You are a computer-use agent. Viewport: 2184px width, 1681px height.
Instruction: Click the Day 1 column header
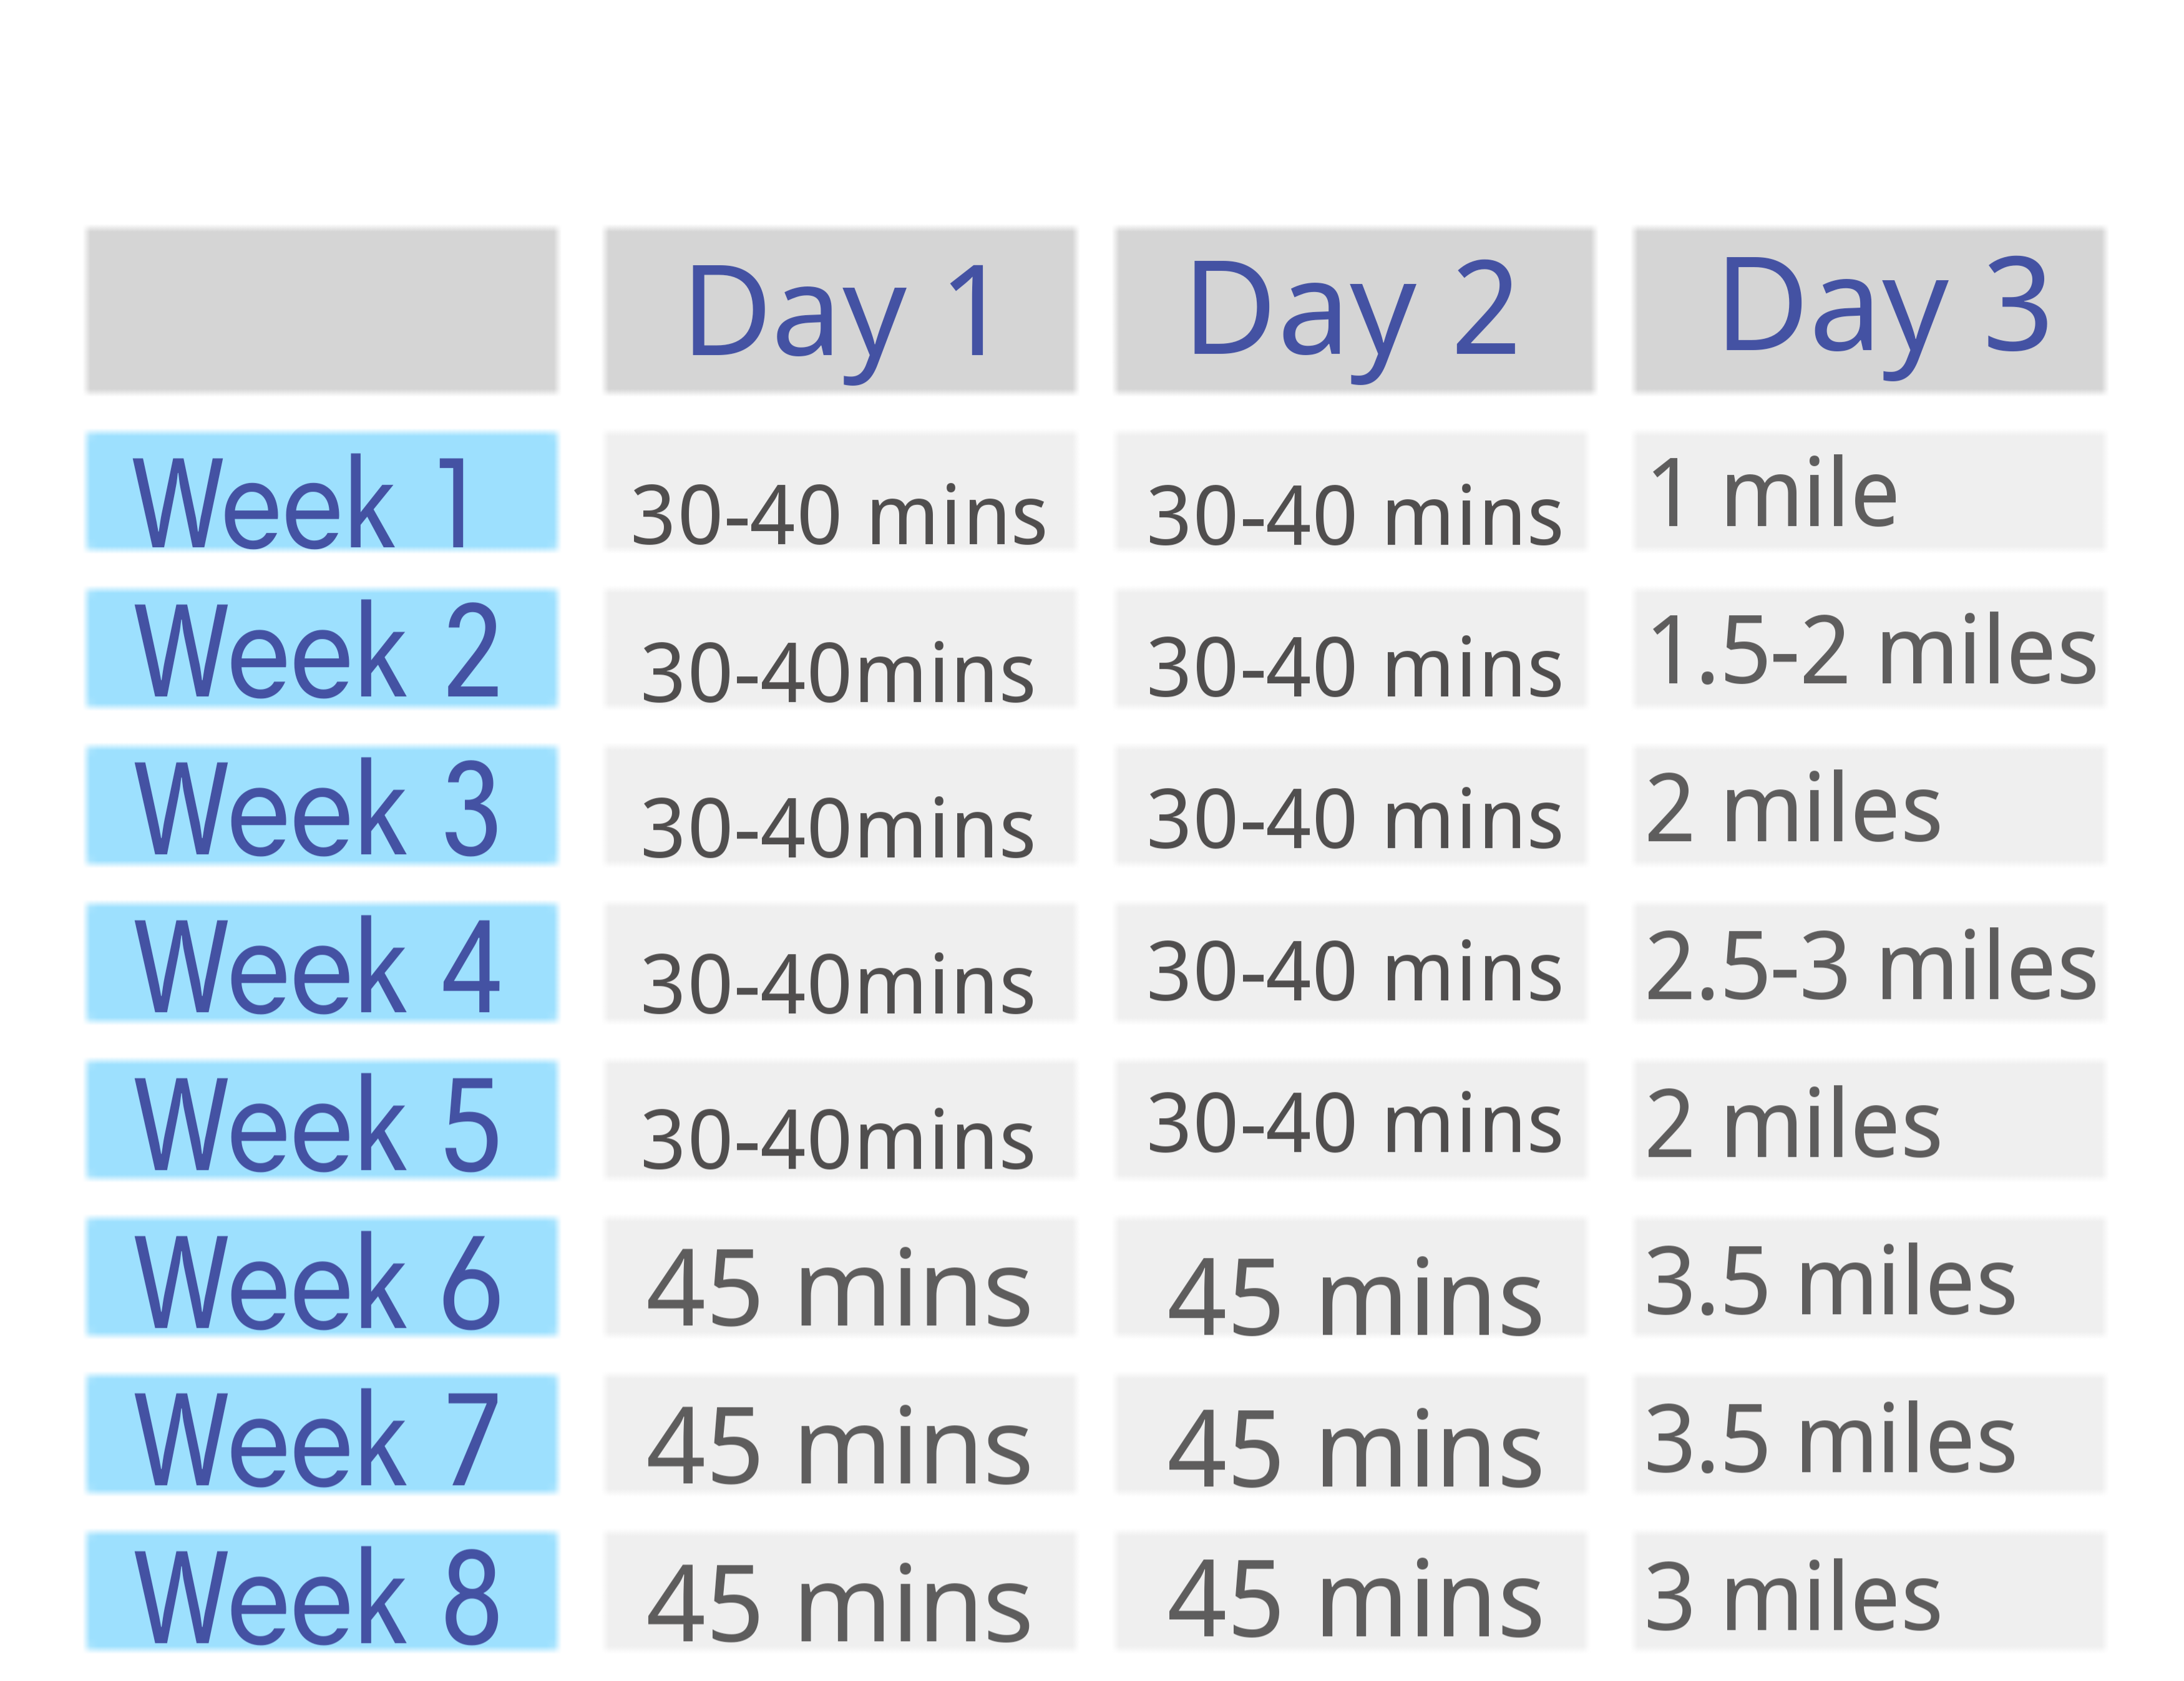(x=840, y=310)
